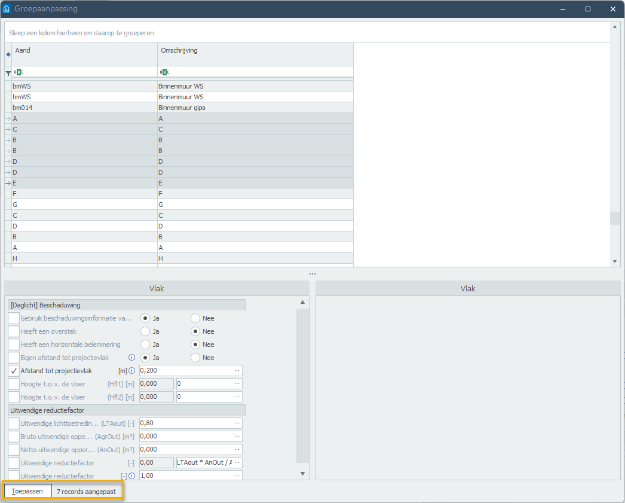This screenshot has height=503, width=625.
Task: Open ellipsis for Uitwendige lichttoetreding 0,80 field
Action: [x=237, y=423]
